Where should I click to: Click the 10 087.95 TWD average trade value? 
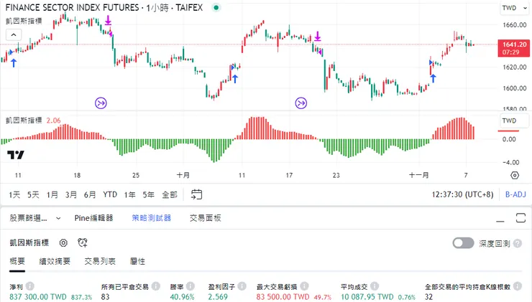(367, 297)
